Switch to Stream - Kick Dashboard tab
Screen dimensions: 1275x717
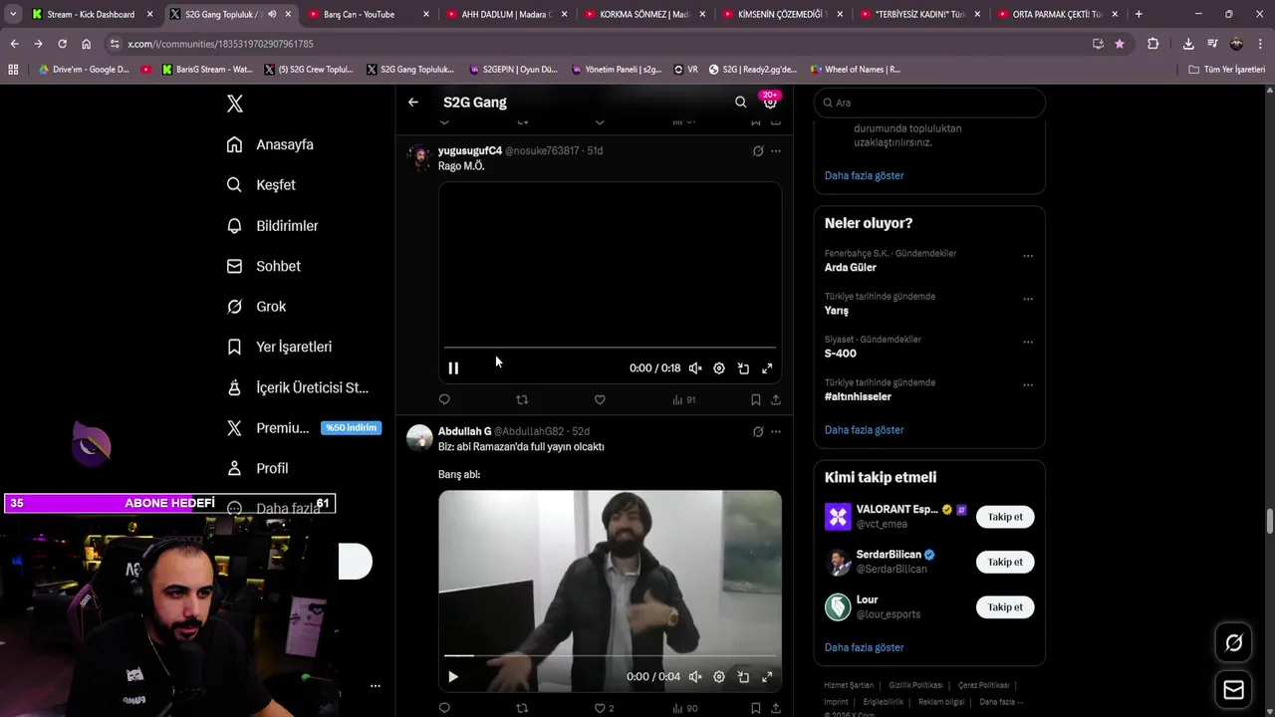pyautogui.click(x=91, y=14)
